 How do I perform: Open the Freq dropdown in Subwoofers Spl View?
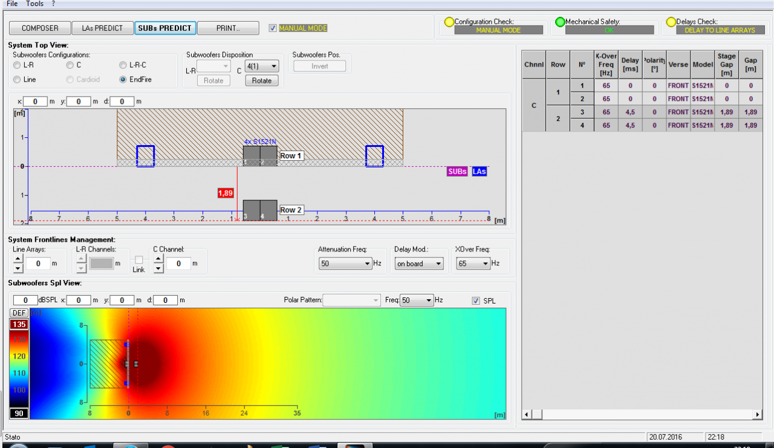click(417, 300)
